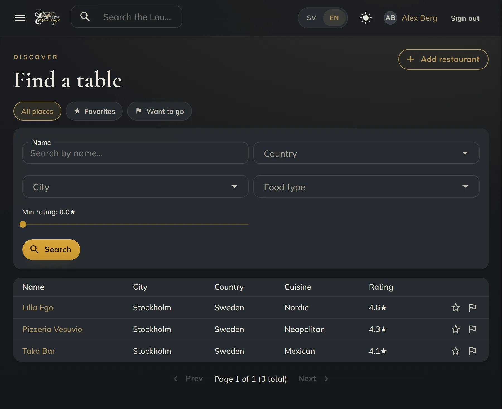Click the magnifier icon in top search

85,17
